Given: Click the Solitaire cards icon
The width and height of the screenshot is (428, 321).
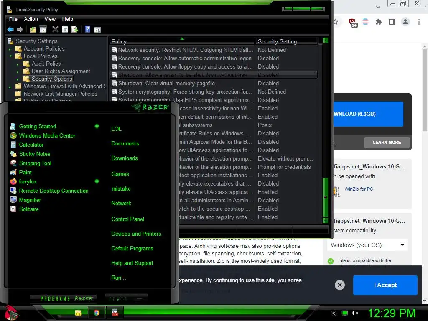Looking at the screenshot, I should (x=13, y=209).
